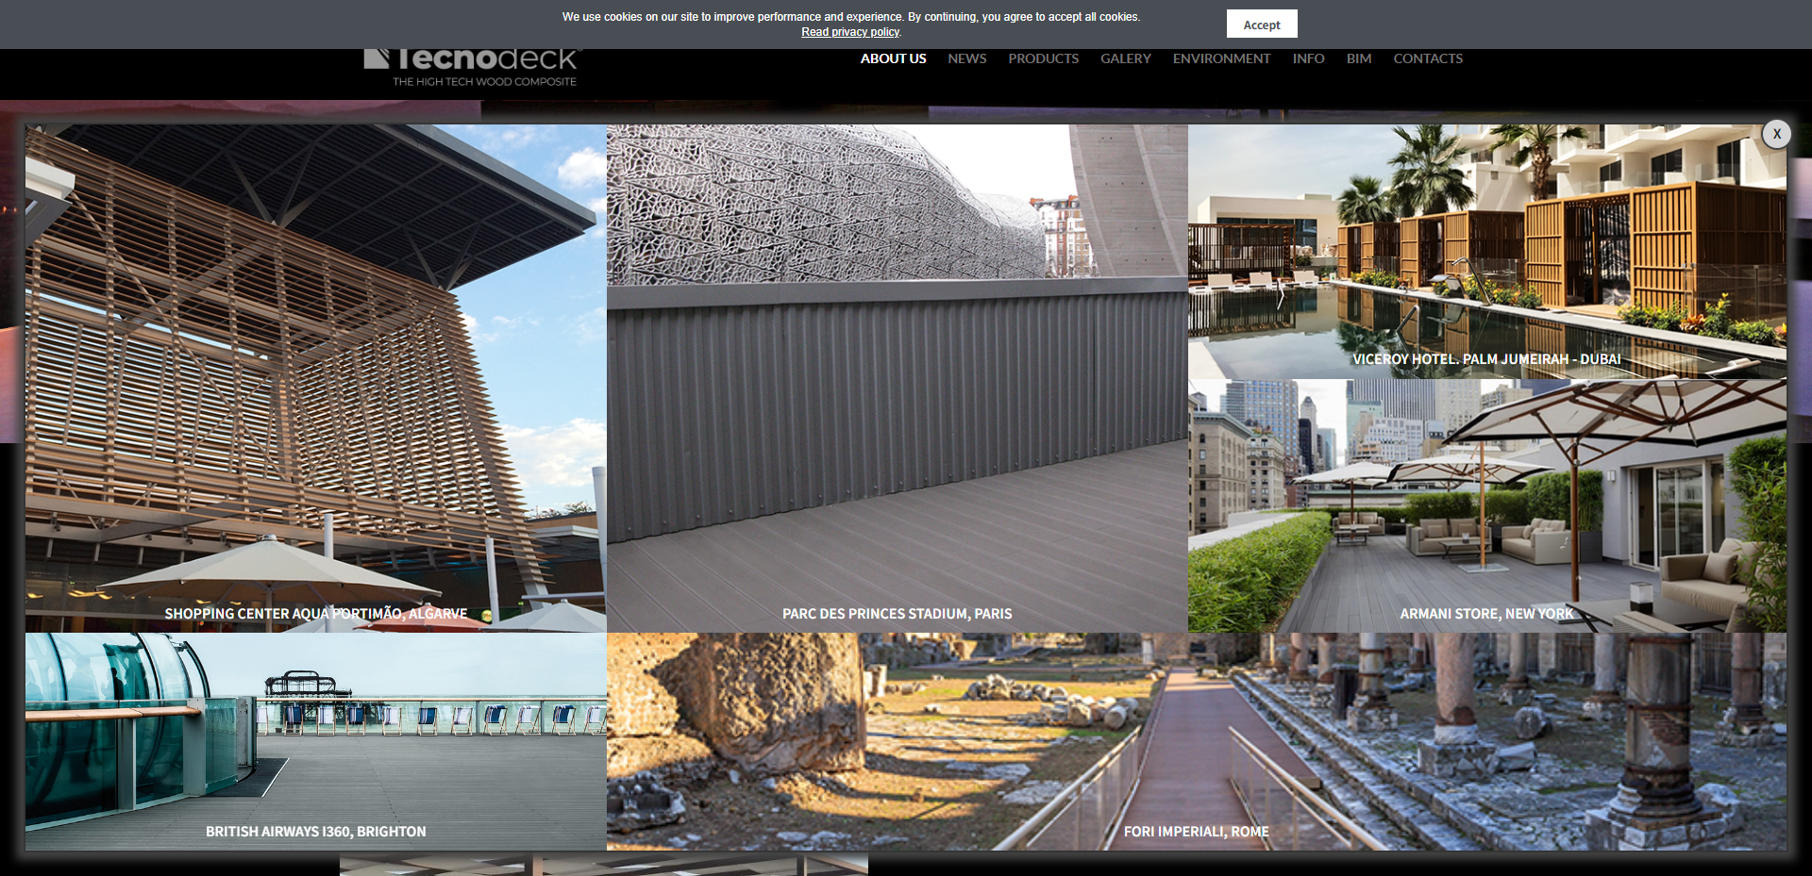Open the Products menu item
Screen dimensions: 1812x876
1043,58
